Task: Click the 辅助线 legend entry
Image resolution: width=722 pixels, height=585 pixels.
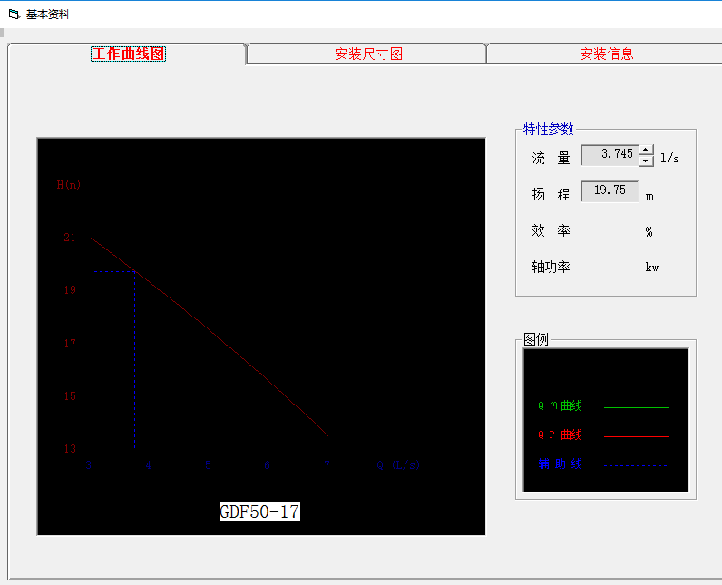Action: pos(560,464)
